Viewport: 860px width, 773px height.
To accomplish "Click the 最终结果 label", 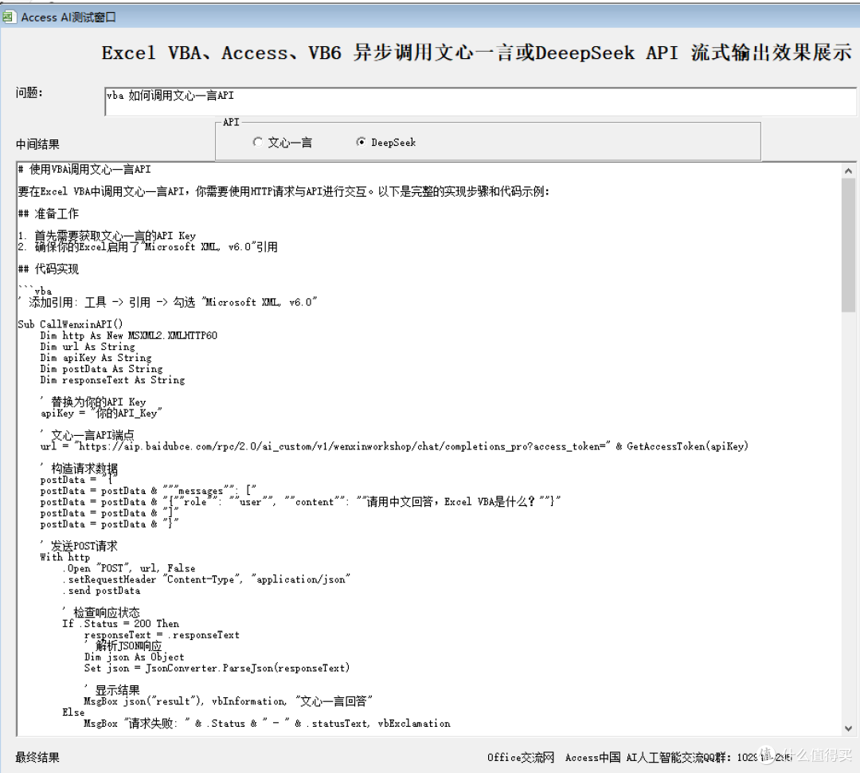I will coord(37,758).
